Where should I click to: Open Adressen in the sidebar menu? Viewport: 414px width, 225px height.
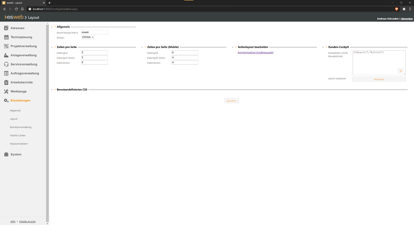point(17,28)
